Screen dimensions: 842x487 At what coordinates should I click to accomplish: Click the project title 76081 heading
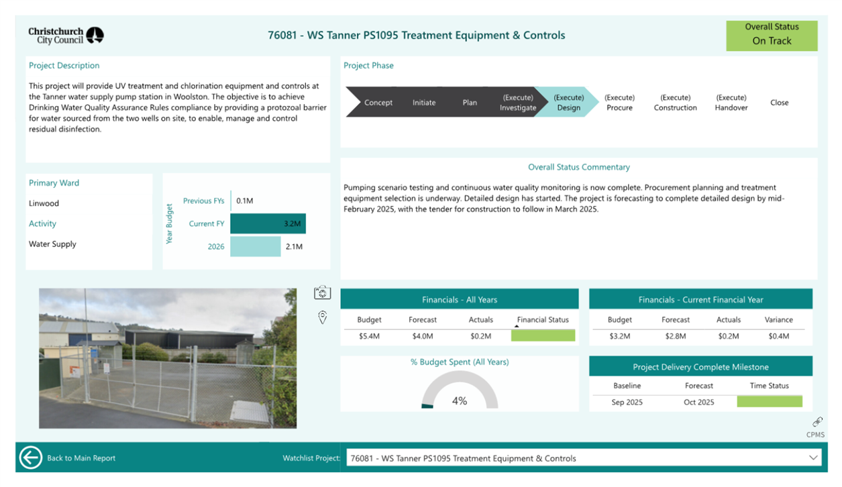coord(416,36)
